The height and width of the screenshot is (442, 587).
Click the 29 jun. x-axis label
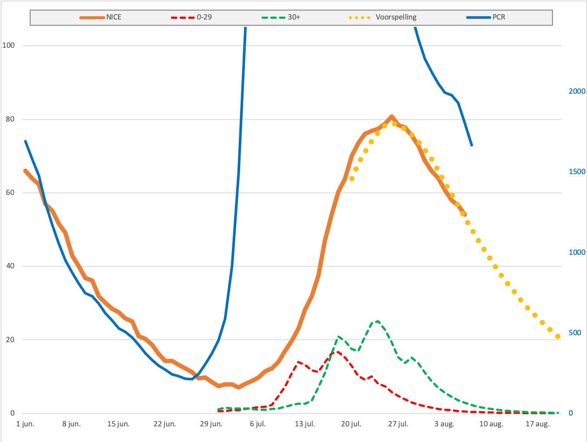click(x=211, y=424)
